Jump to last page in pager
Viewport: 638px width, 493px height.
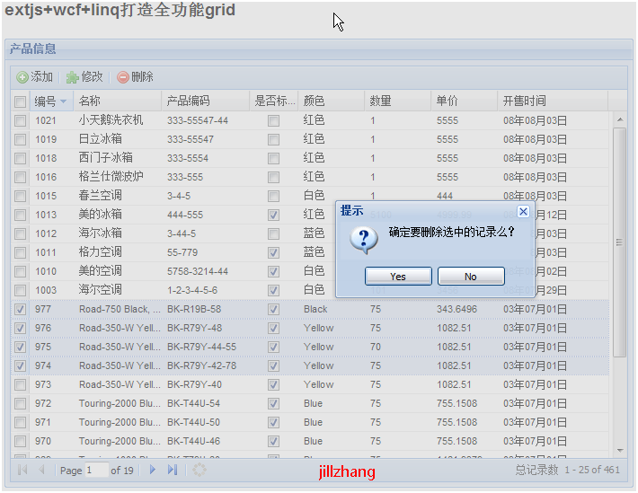[173, 470]
